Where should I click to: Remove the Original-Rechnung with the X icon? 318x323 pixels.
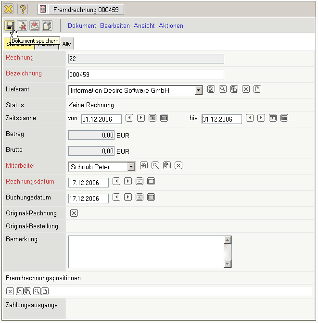(74, 213)
